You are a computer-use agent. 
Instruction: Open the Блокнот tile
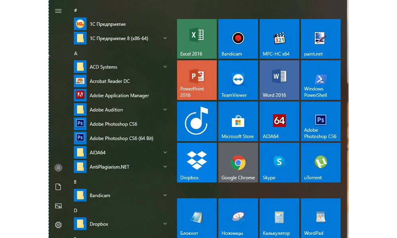pos(197,218)
